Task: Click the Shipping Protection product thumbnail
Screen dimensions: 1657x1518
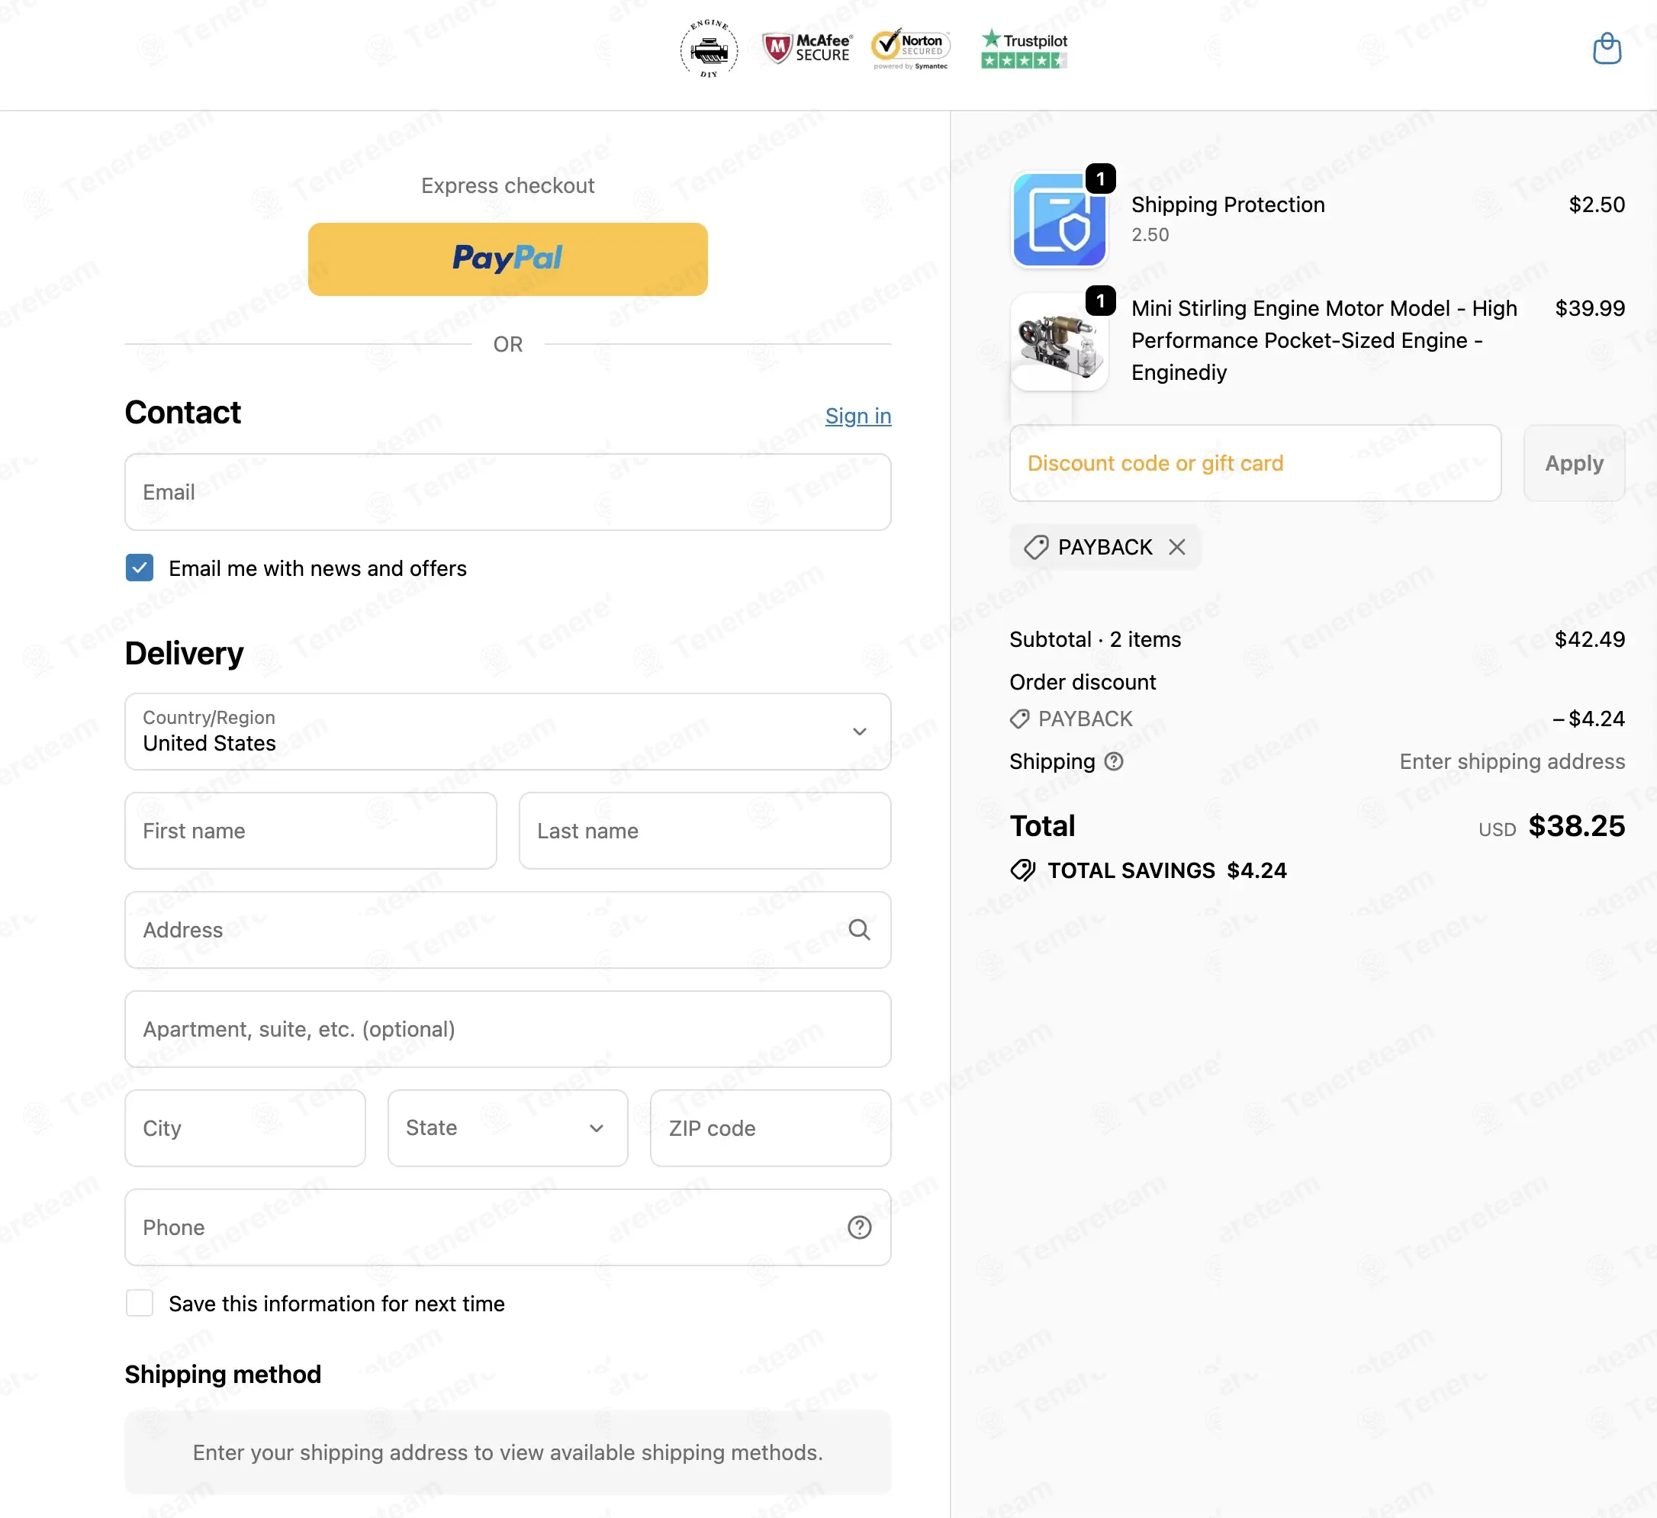Action: (1060, 220)
